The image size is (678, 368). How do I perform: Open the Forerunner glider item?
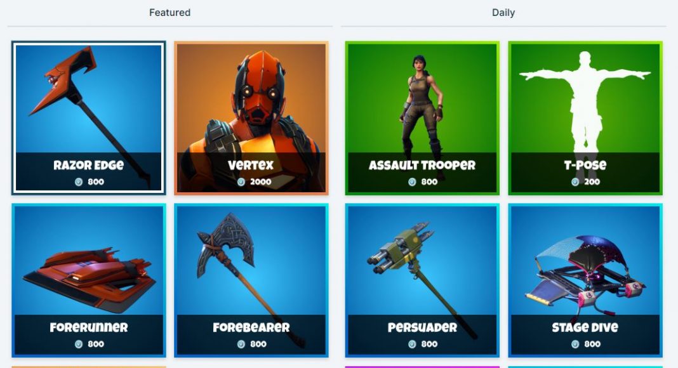pyautogui.click(x=89, y=280)
